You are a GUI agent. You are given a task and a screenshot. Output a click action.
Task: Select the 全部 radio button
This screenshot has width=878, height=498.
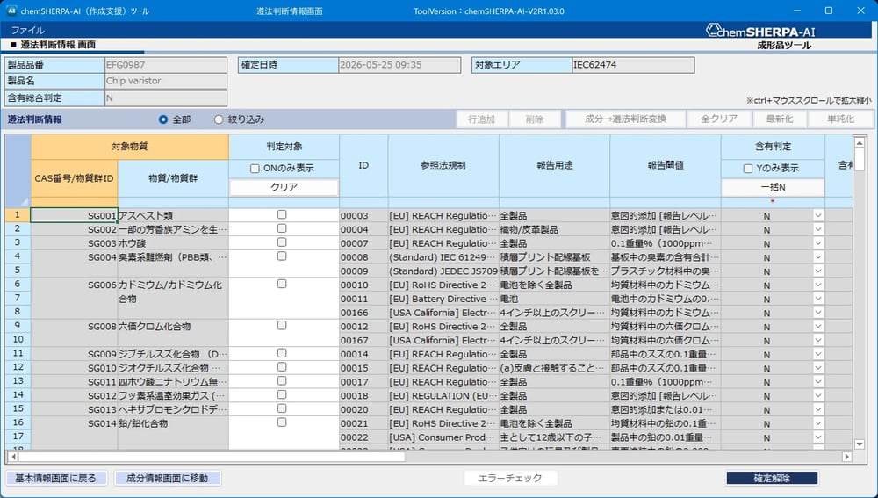point(163,119)
